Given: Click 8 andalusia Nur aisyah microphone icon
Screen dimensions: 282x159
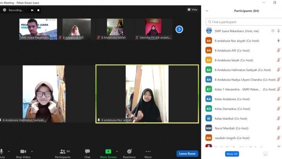Looking at the screenshot, I should 278,41.
